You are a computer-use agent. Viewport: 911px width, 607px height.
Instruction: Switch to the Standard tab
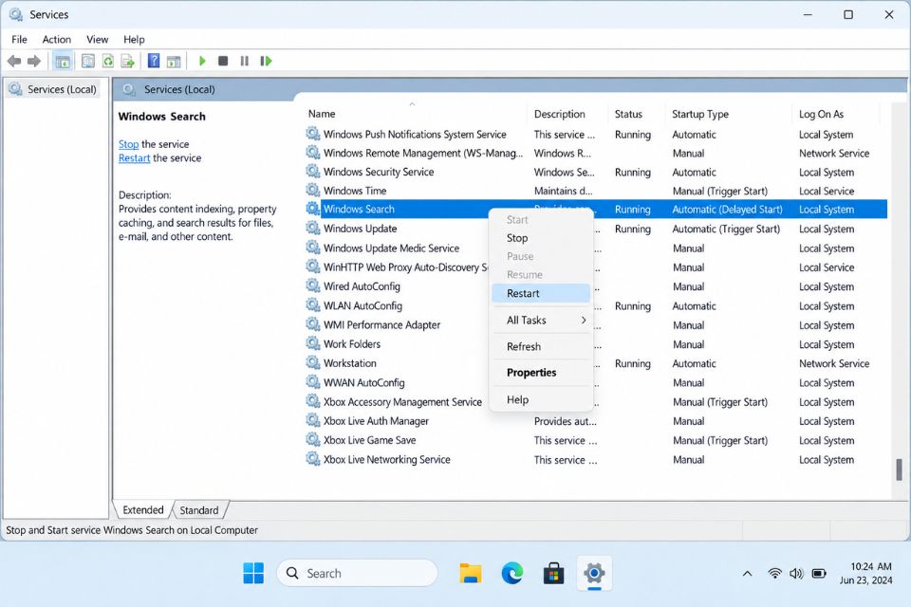[x=199, y=510]
